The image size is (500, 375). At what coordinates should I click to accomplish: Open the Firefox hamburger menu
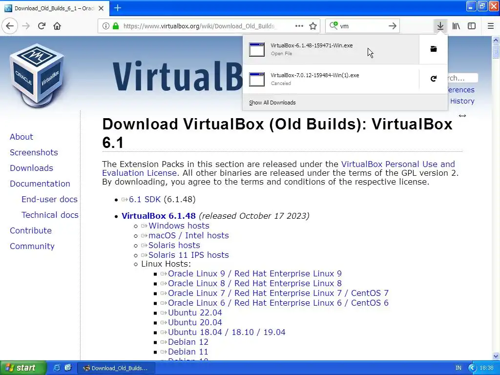tap(490, 26)
